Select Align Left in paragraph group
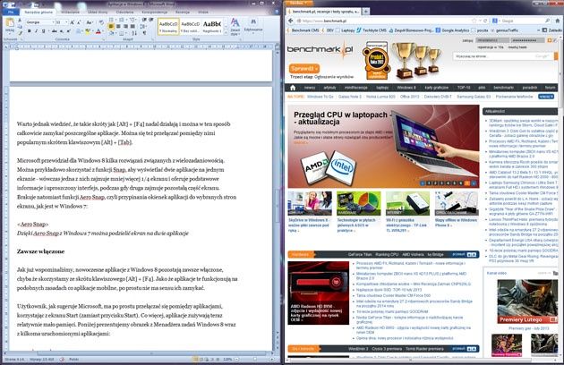 point(111,26)
